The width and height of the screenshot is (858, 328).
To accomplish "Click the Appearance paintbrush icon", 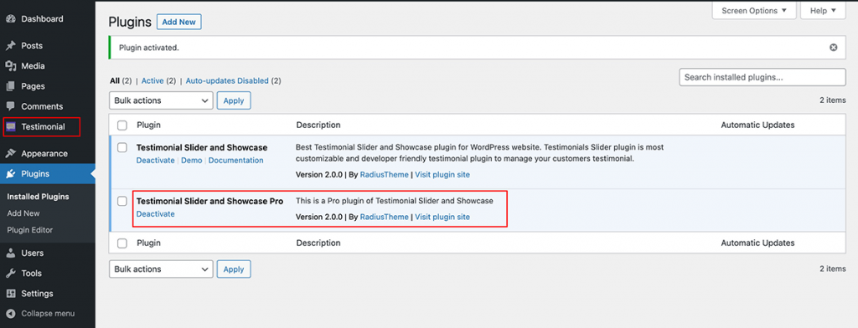I will (11, 154).
